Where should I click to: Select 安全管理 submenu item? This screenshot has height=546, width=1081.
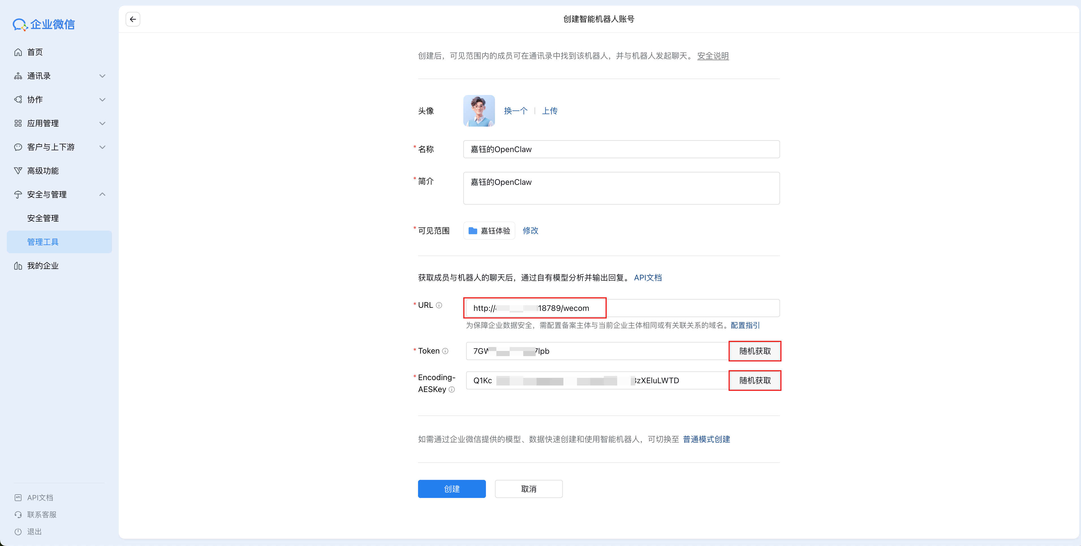point(43,218)
